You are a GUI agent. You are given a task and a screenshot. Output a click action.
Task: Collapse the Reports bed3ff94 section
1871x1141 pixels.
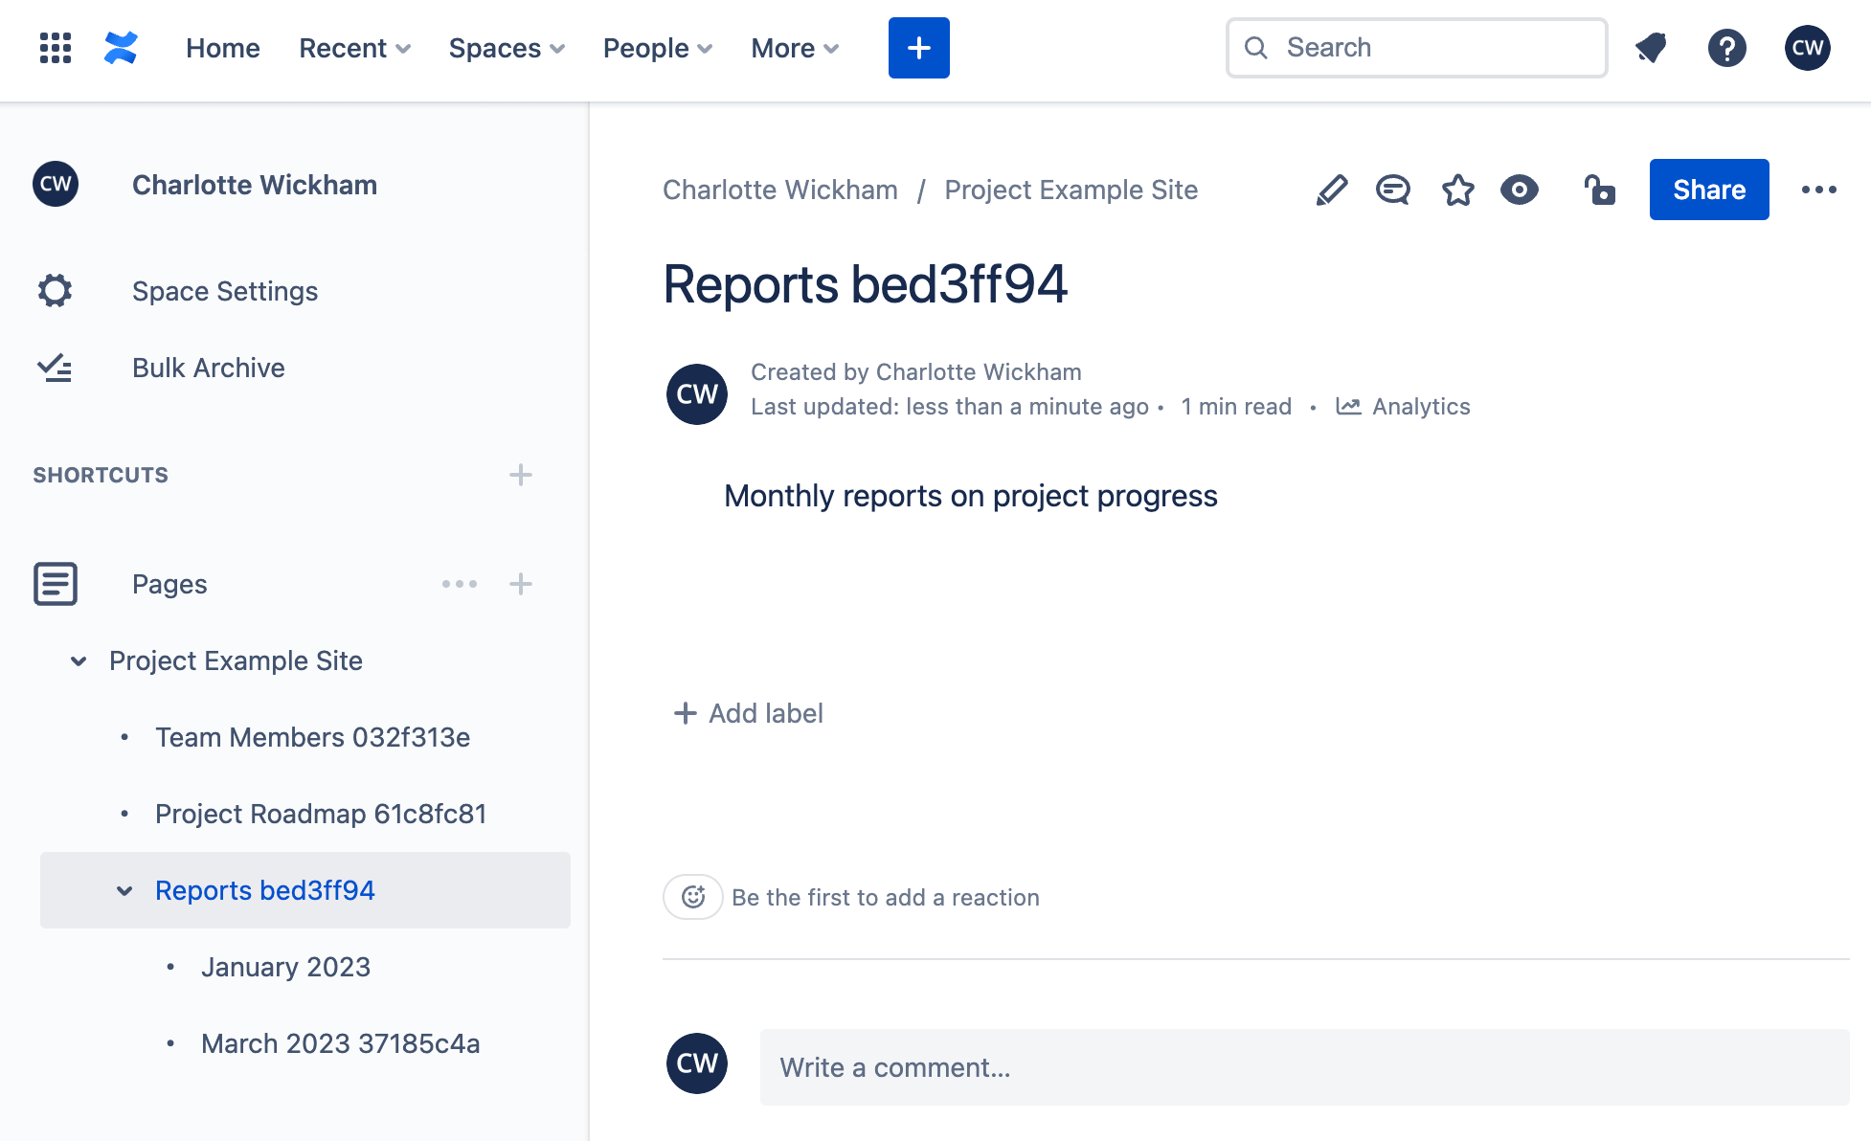[125, 888]
